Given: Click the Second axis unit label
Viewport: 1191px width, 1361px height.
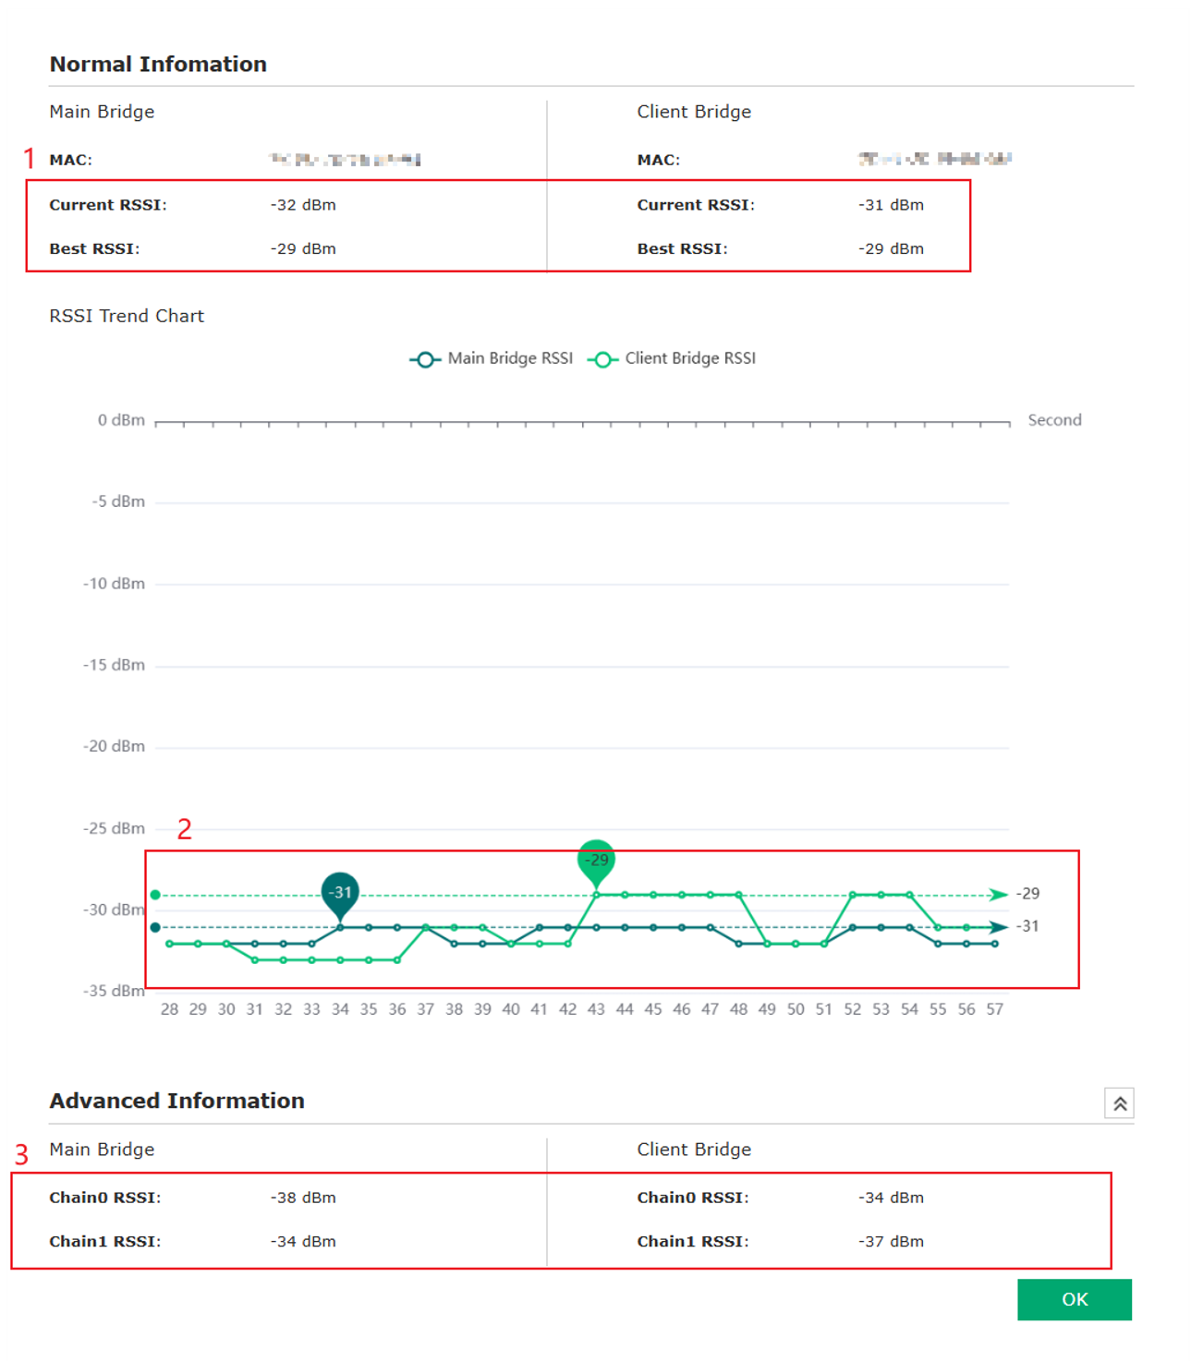Looking at the screenshot, I should coord(1054,420).
